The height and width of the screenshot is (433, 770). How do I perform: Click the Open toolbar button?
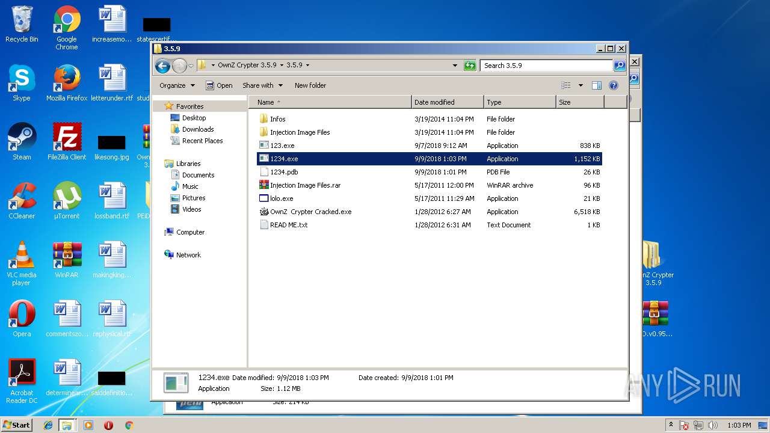click(219, 85)
